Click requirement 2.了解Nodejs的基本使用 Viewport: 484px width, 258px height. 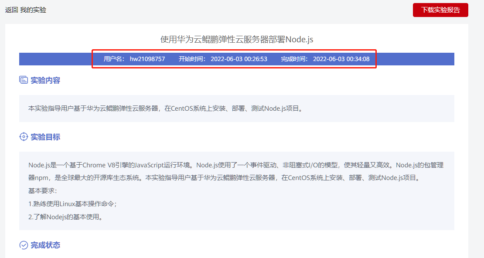pos(66,217)
